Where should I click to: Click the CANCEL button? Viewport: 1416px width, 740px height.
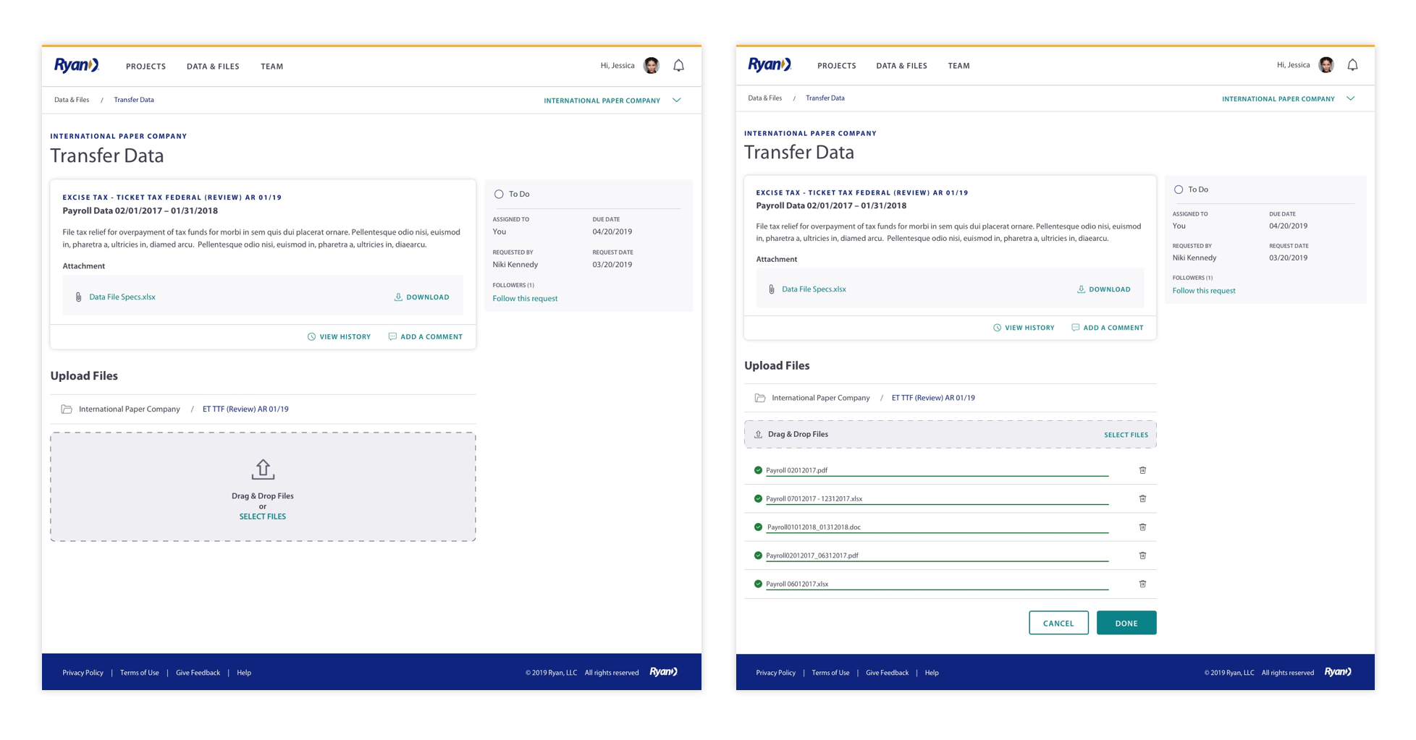tap(1058, 623)
